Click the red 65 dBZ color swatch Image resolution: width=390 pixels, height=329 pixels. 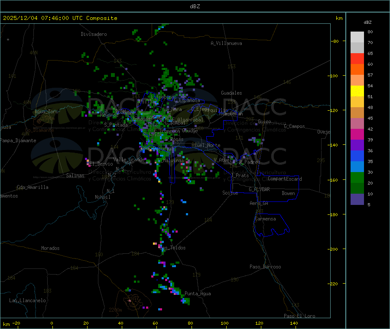click(x=357, y=58)
